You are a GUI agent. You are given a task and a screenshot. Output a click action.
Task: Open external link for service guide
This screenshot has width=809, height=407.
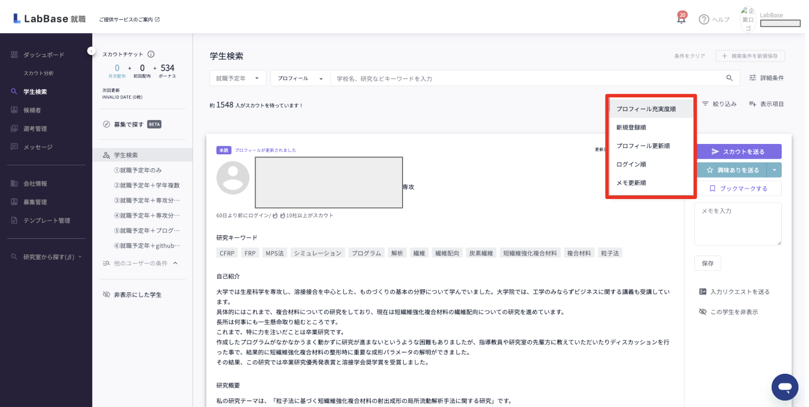coord(129,19)
